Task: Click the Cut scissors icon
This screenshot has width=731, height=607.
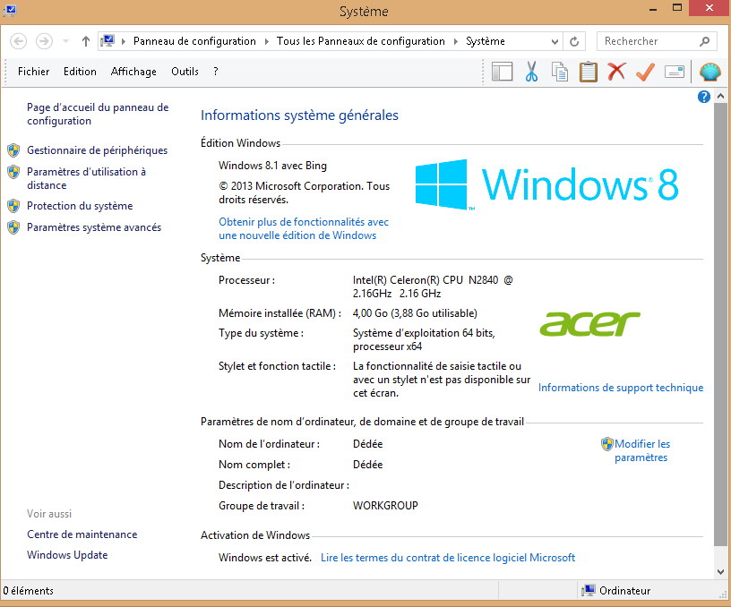Action: coord(531,72)
